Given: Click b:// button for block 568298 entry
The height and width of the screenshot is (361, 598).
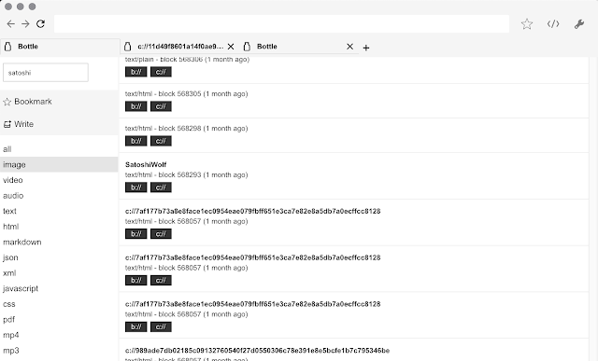Looking at the screenshot, I should coord(136,141).
